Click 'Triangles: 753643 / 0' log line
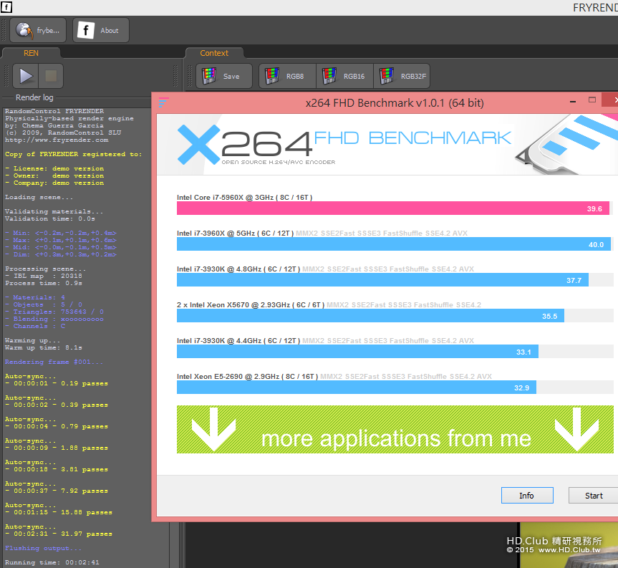 click(54, 312)
